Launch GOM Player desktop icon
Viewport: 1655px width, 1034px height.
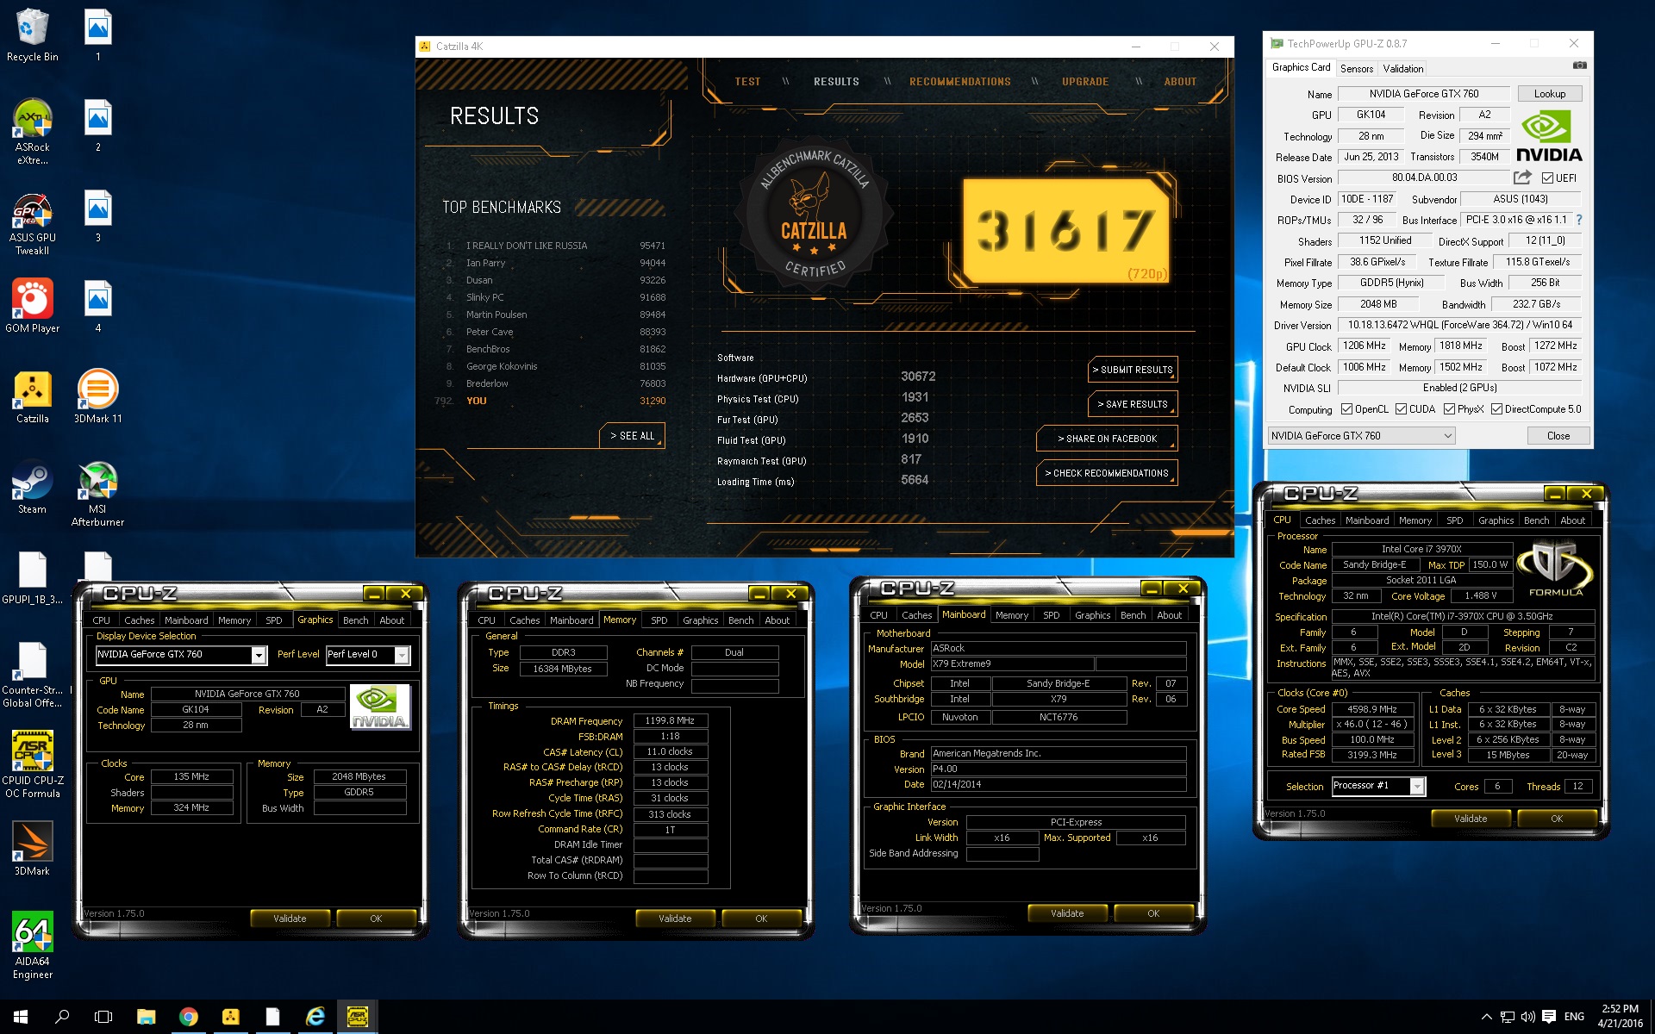pyautogui.click(x=32, y=307)
